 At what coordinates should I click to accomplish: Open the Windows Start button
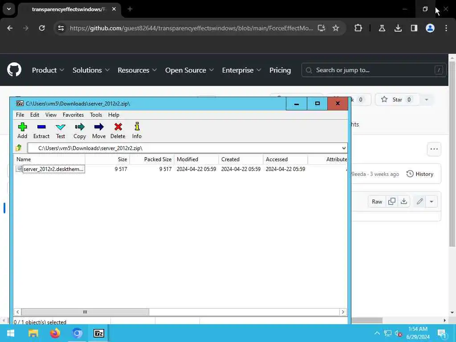tap(11, 333)
